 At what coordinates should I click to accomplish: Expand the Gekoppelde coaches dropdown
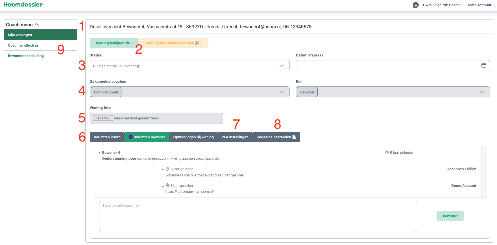tap(281, 92)
